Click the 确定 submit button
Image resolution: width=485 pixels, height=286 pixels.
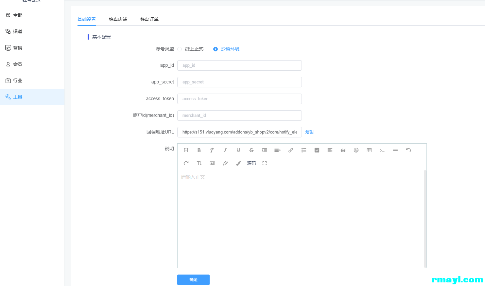pos(193,280)
